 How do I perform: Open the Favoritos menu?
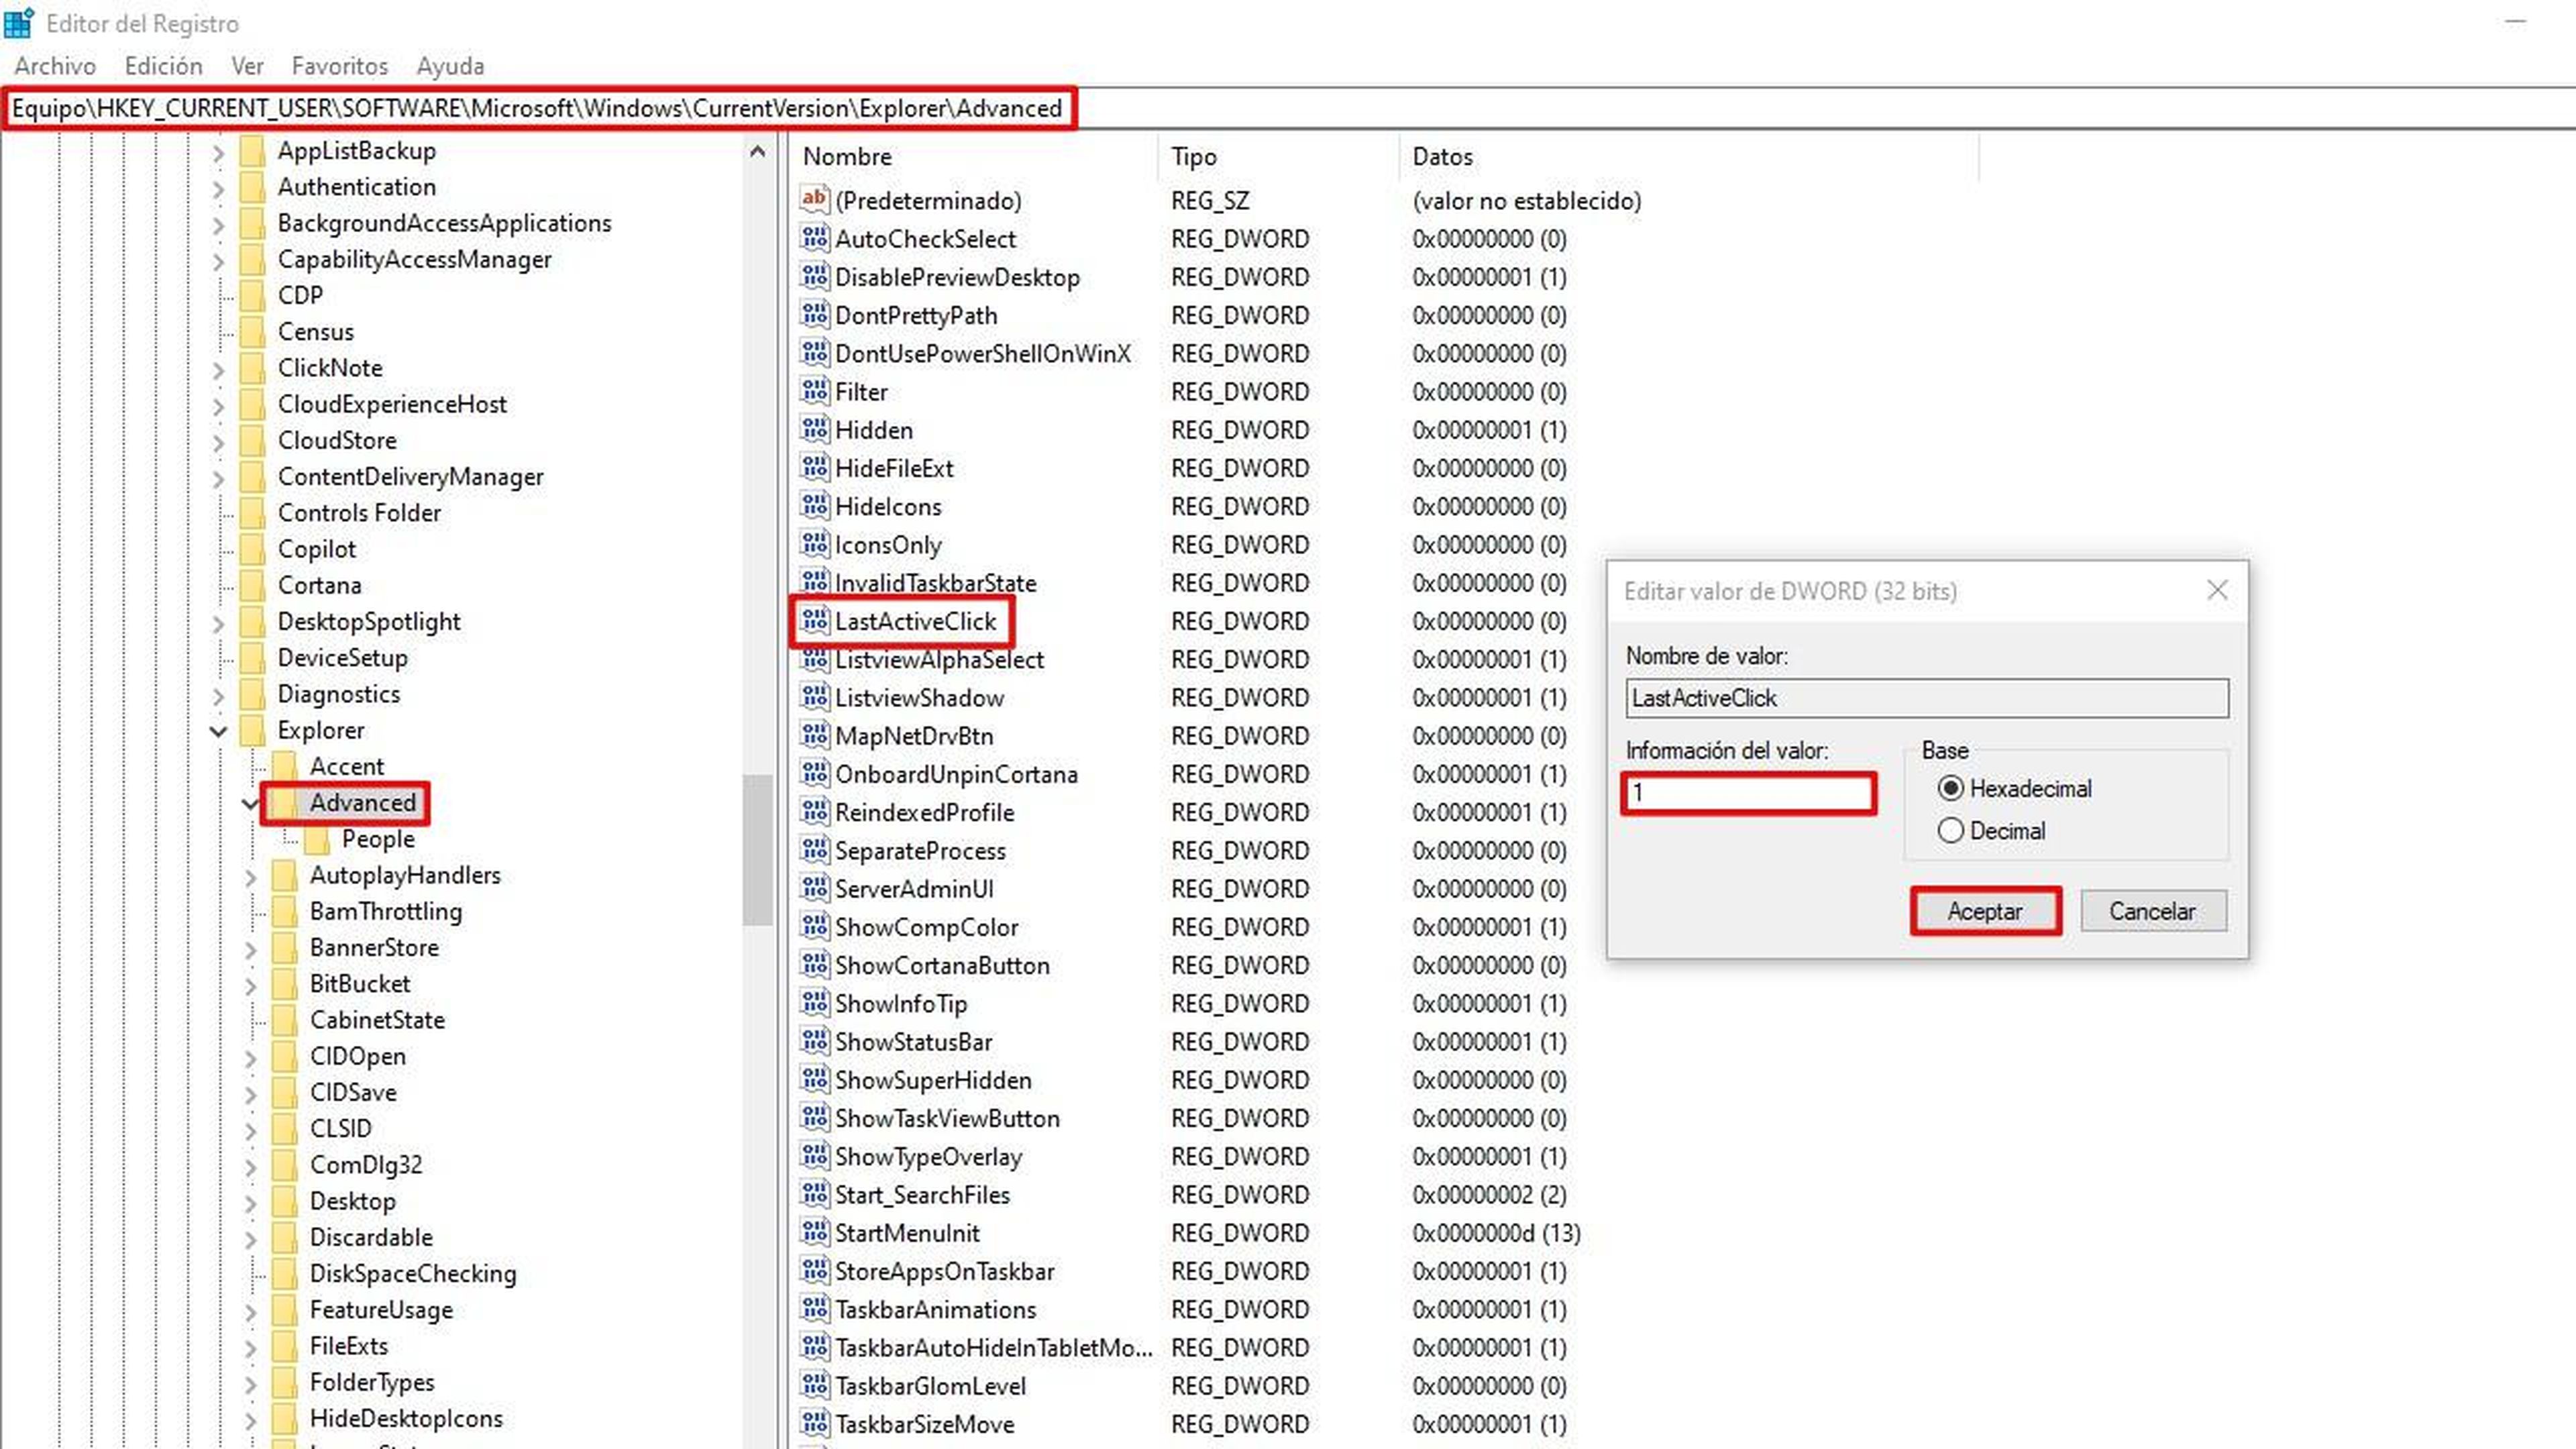pyautogui.click(x=339, y=66)
